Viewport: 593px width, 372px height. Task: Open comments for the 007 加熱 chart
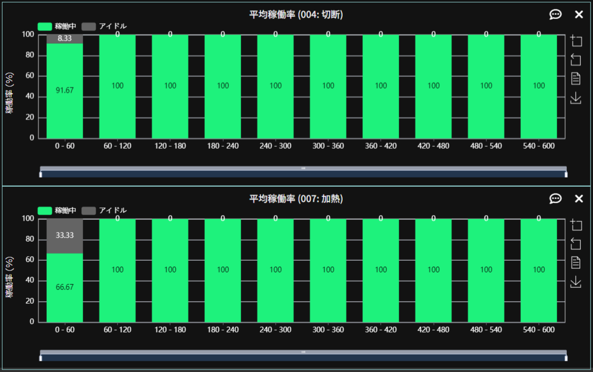[x=555, y=199]
